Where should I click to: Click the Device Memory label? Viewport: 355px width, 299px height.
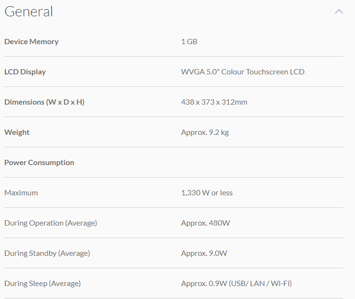pos(31,42)
